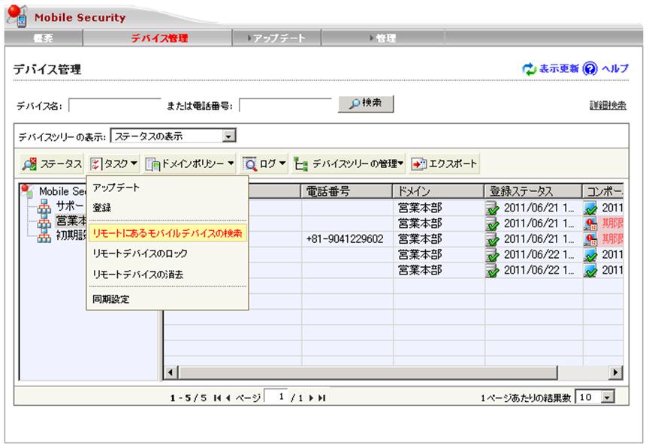Image resolution: width=649 pixels, height=447 pixels.
Task: Choose リモートデバイスの消去 menu item
Action: (x=137, y=274)
